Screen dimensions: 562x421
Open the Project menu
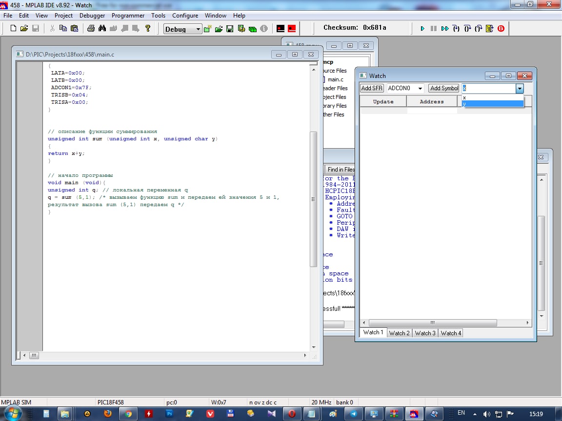[x=63, y=16]
